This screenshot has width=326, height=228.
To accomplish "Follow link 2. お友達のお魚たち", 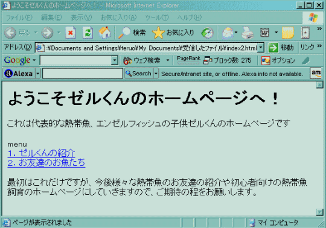I will [46, 163].
